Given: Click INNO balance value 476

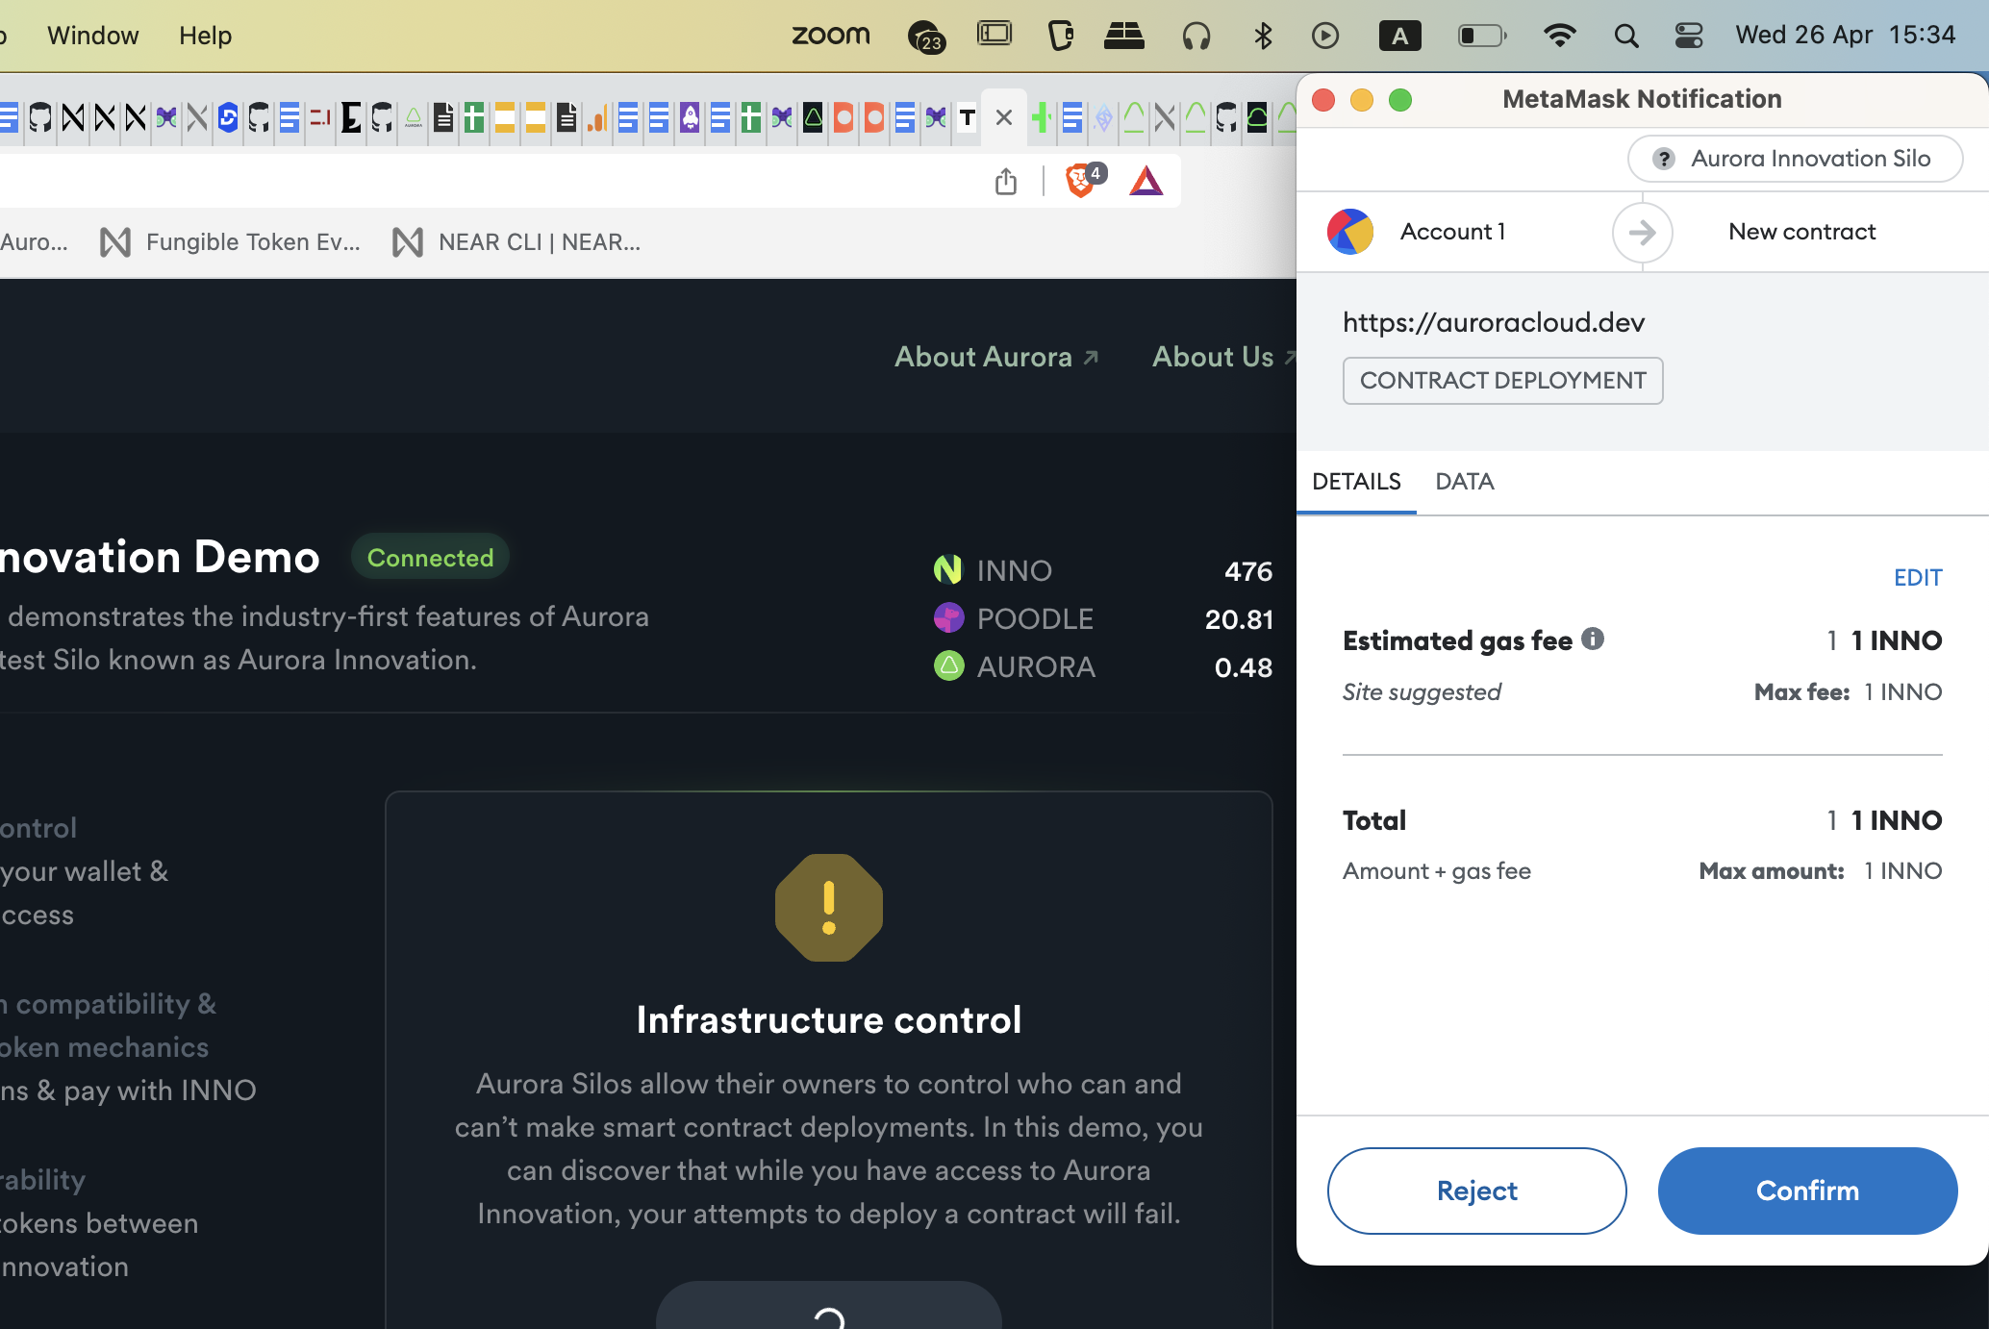Looking at the screenshot, I should coord(1247,571).
